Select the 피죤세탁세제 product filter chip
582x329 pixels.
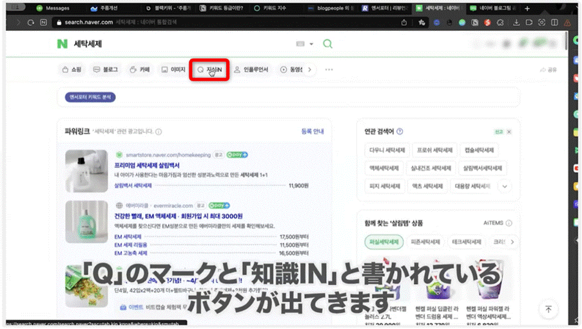[x=425, y=243]
